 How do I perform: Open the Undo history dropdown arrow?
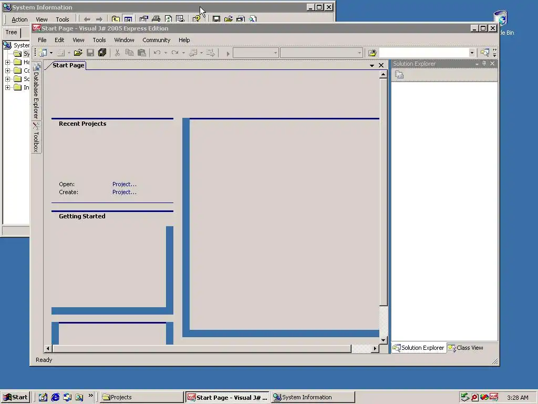[x=165, y=53]
